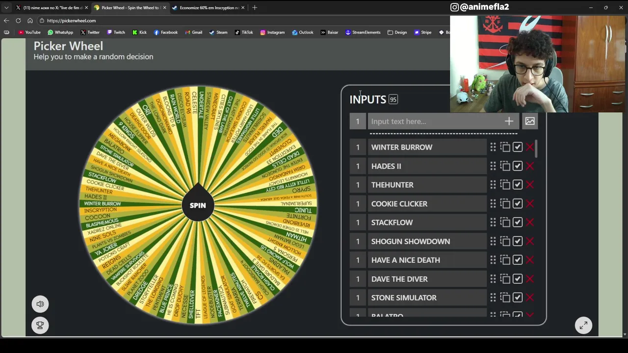Delete the HADES II entry
Viewport: 628px width, 353px height.
coord(530,166)
